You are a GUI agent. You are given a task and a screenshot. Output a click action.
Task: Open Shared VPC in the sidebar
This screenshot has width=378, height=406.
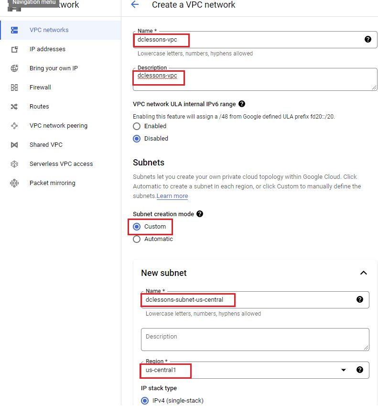click(x=61, y=145)
